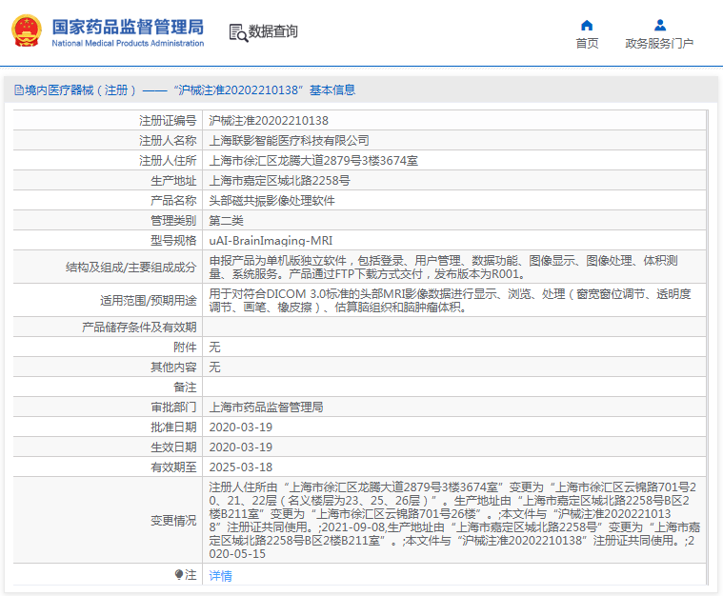
Task: Click the document icon before 境内医疗器械
Action: point(18,89)
